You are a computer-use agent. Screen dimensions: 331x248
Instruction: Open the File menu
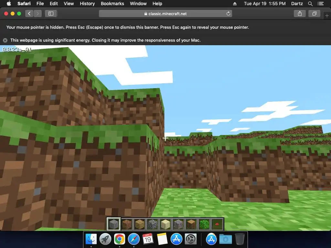point(40,4)
